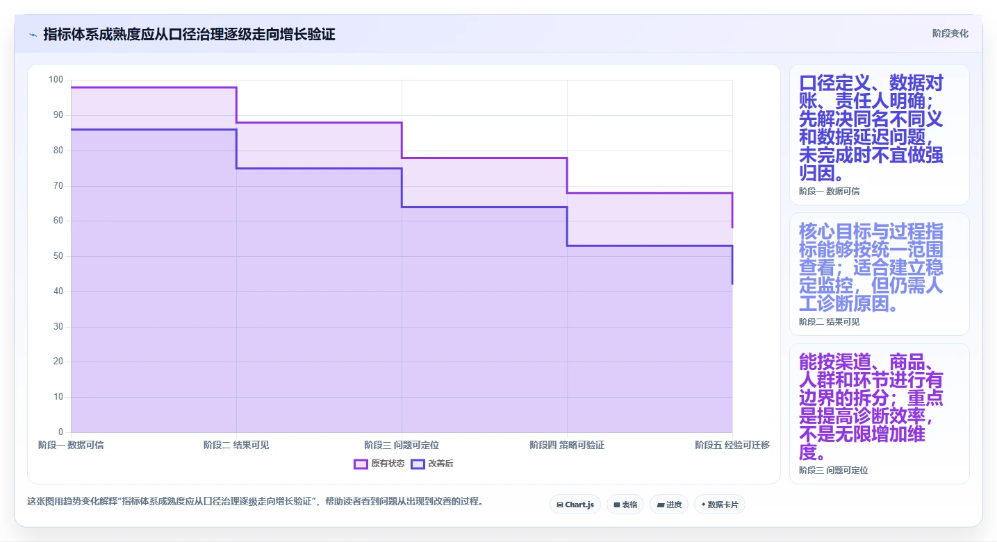The image size is (997, 542).
Task: Toggle the 原有状态 legend series
Action: click(379, 464)
